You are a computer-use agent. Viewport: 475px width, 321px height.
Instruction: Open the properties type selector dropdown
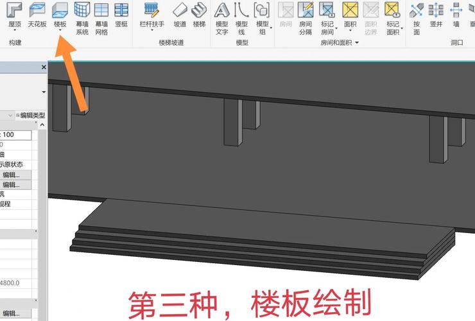44,92
